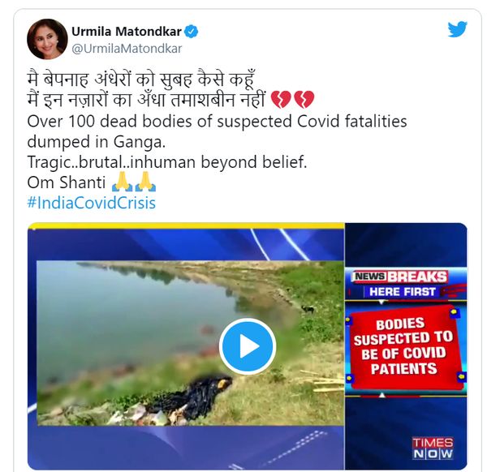Click the 'Over 100 dead bodies' sentence
487x472 pixels.
217,131
